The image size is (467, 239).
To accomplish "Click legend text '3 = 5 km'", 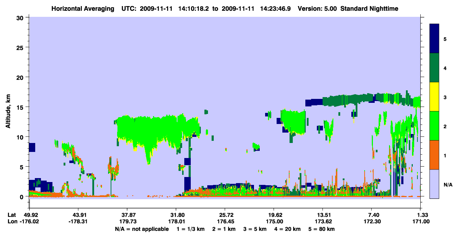I will (255, 229).
